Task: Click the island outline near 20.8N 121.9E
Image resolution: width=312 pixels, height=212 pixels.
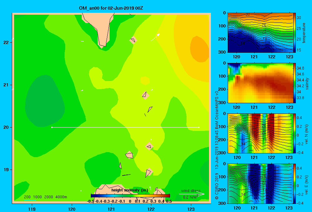Action: tap(145, 95)
